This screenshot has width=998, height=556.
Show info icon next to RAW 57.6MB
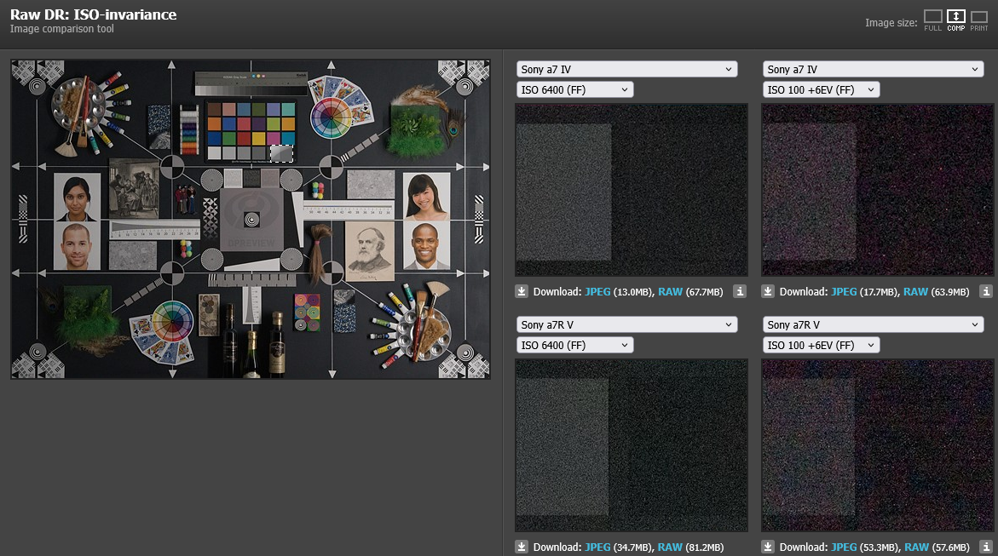(x=986, y=547)
